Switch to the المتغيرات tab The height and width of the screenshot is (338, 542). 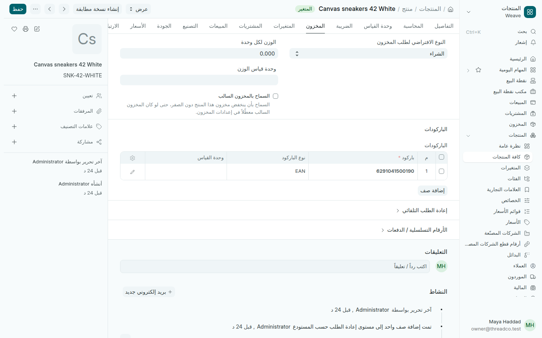(x=284, y=26)
